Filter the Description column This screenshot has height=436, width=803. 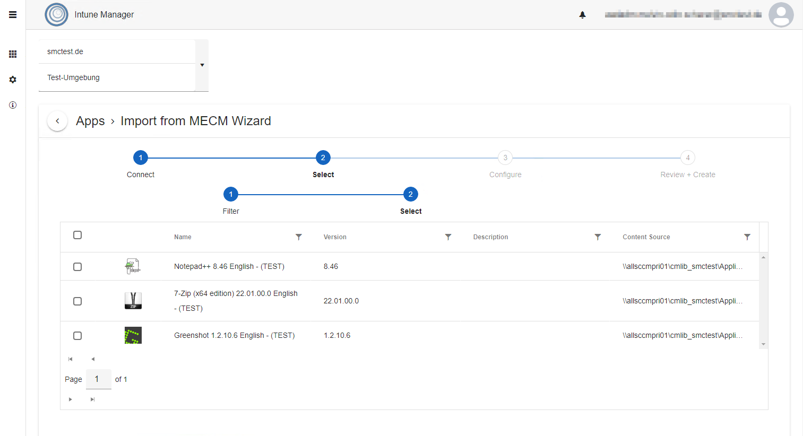point(598,237)
